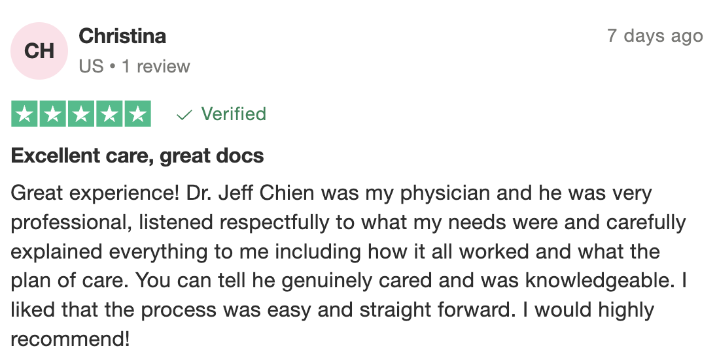717x363 pixels.
Task: Click 'plan of care' in review body
Action: pos(67,281)
